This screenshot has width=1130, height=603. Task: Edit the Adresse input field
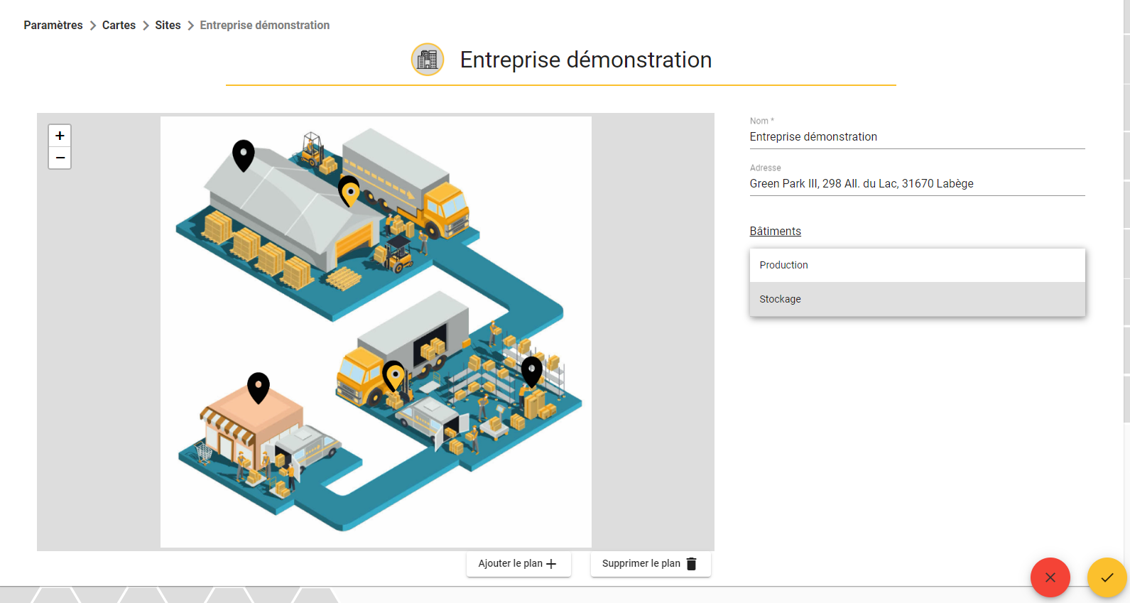click(917, 184)
